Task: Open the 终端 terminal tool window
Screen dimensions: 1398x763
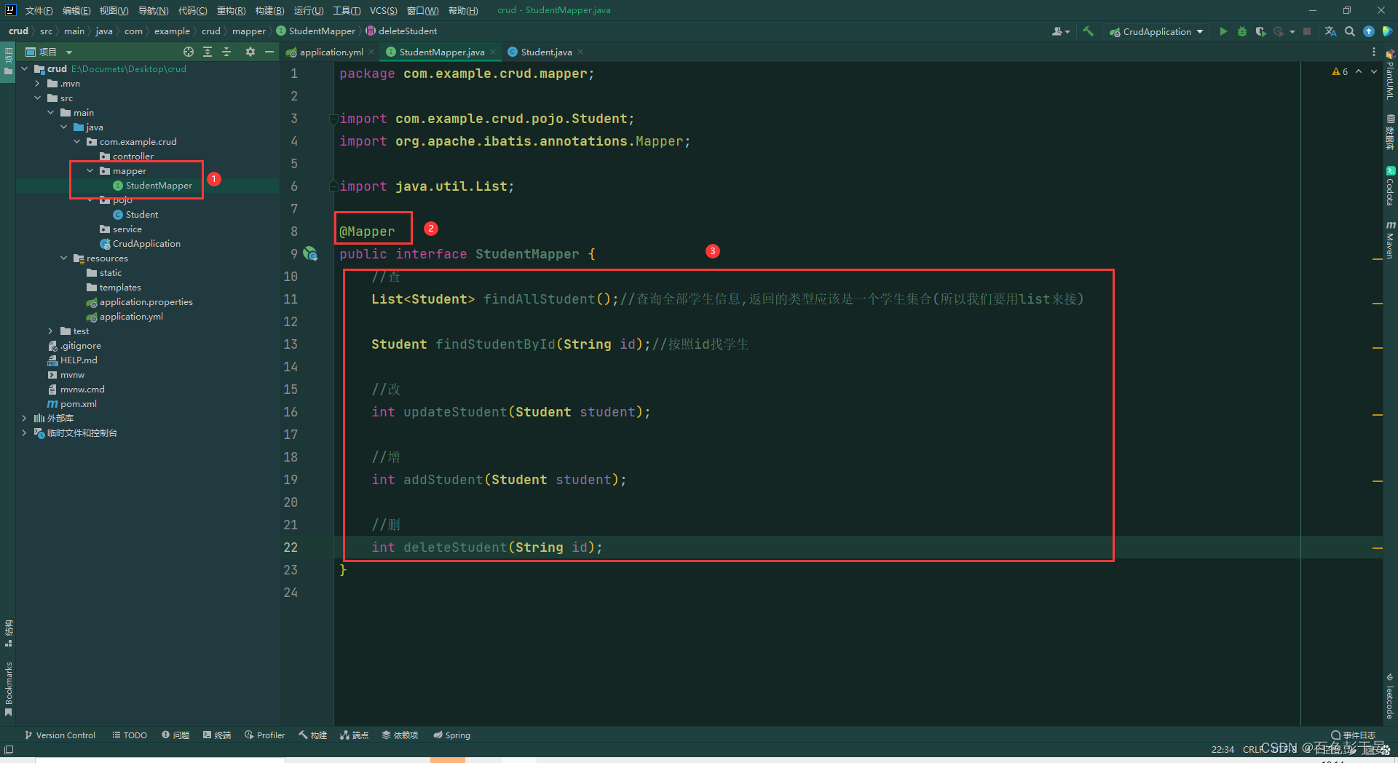Action: pos(217,735)
